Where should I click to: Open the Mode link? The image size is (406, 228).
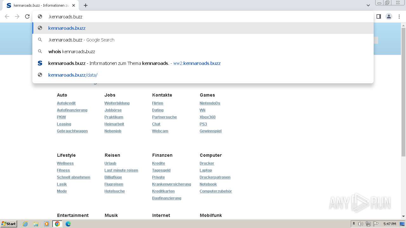pyautogui.click(x=62, y=191)
